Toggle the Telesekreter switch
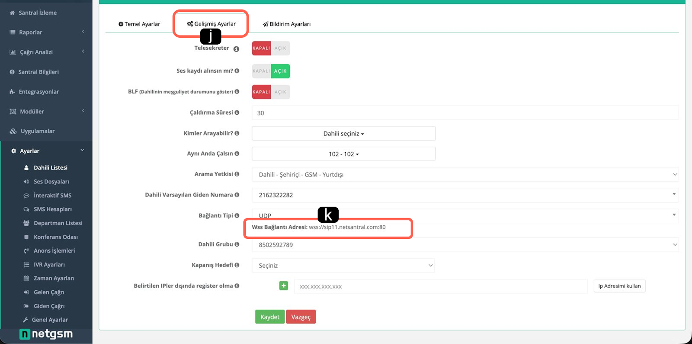The height and width of the screenshot is (344, 692). 271,48
